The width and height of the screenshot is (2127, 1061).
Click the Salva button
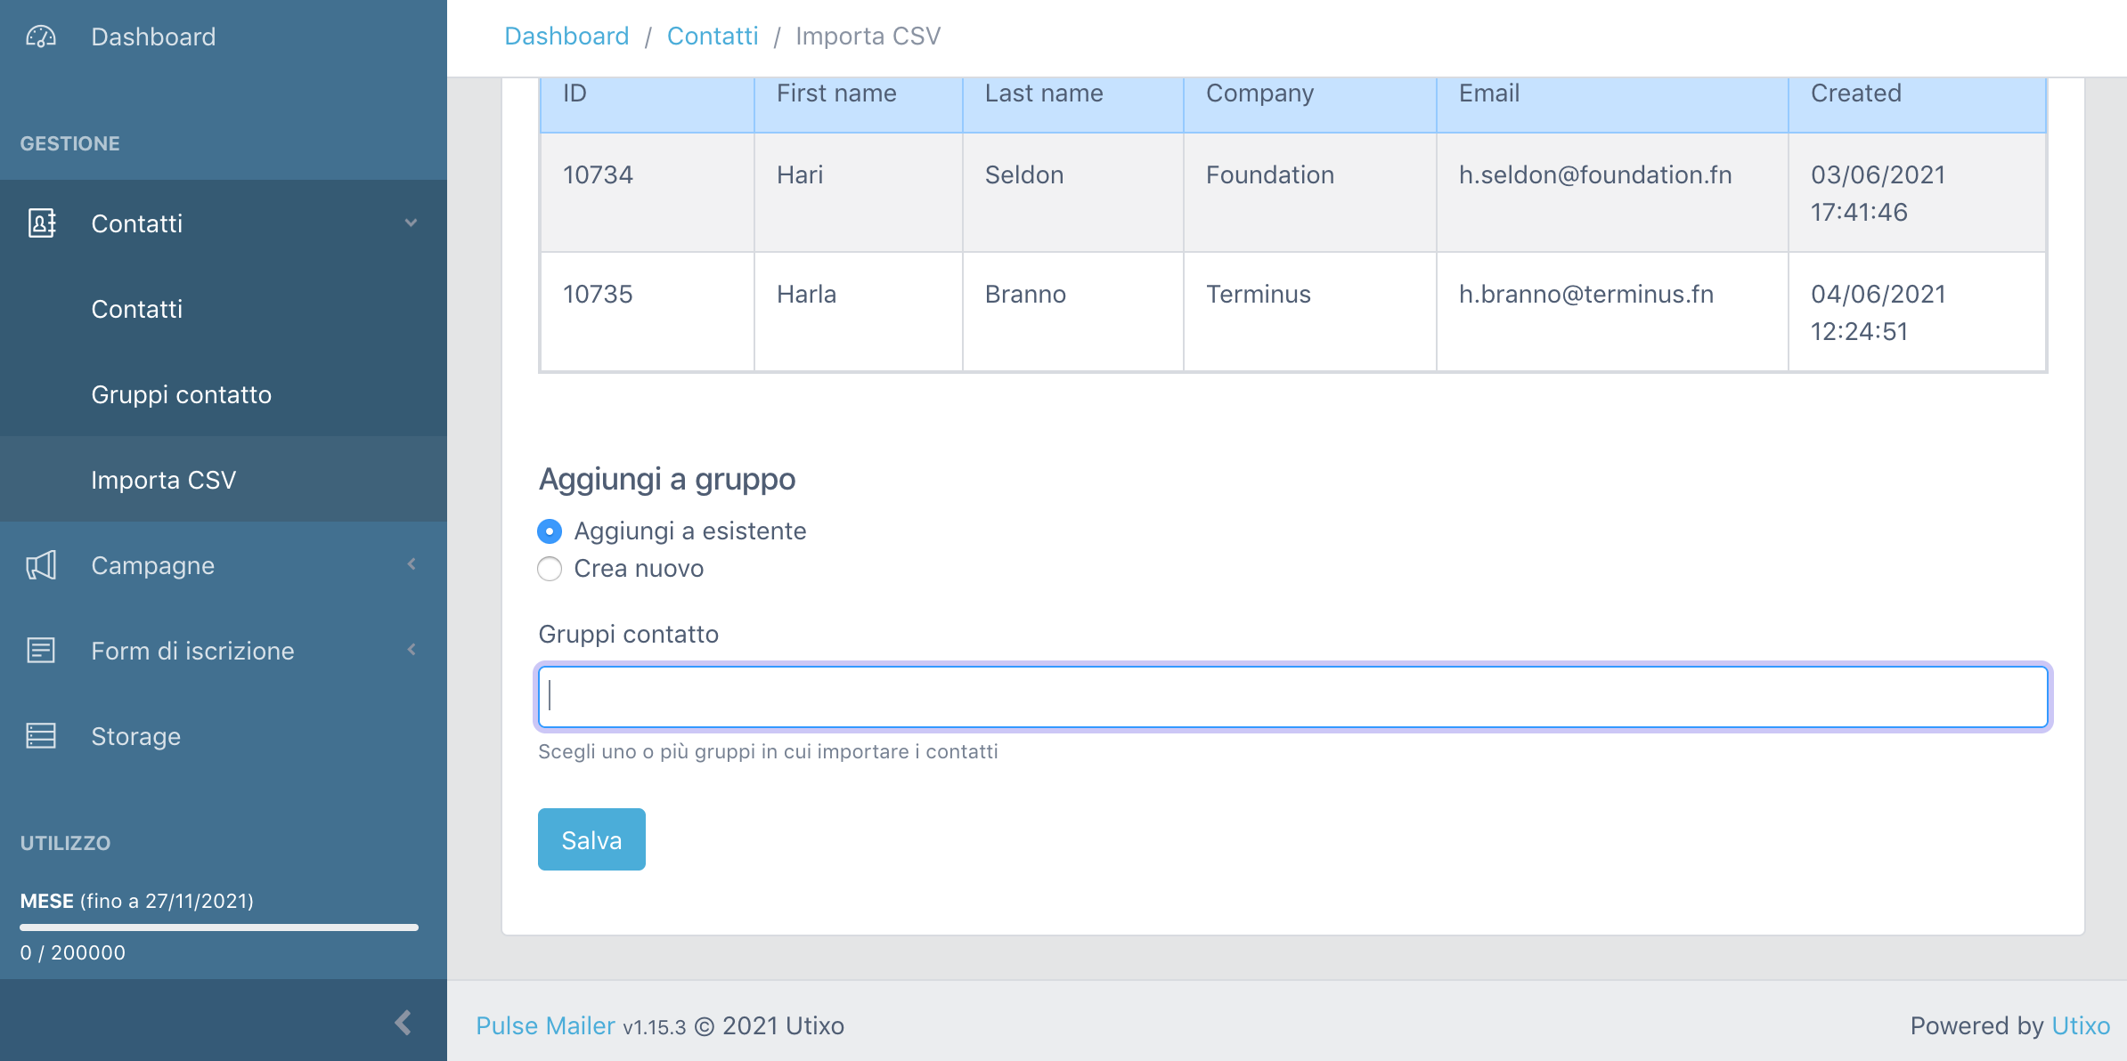(591, 839)
